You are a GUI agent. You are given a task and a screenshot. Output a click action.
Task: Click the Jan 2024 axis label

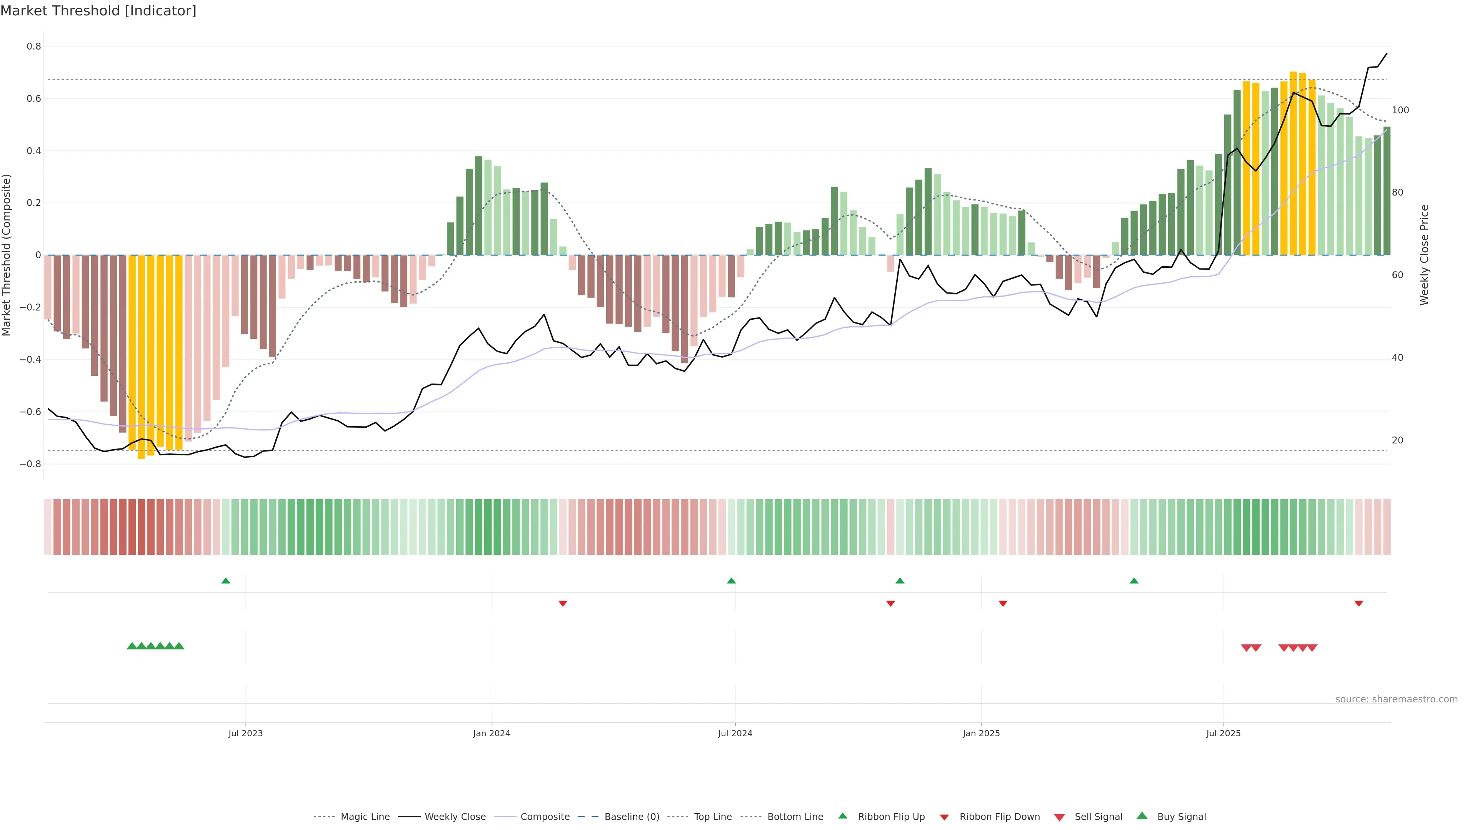click(492, 733)
